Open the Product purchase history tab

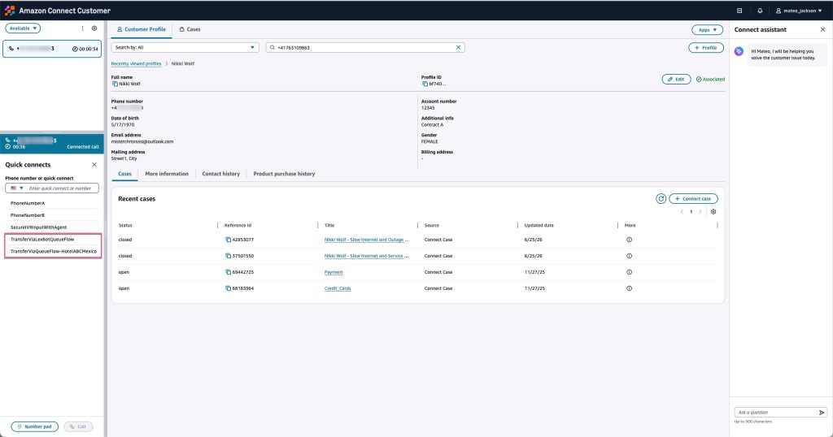[x=284, y=174]
